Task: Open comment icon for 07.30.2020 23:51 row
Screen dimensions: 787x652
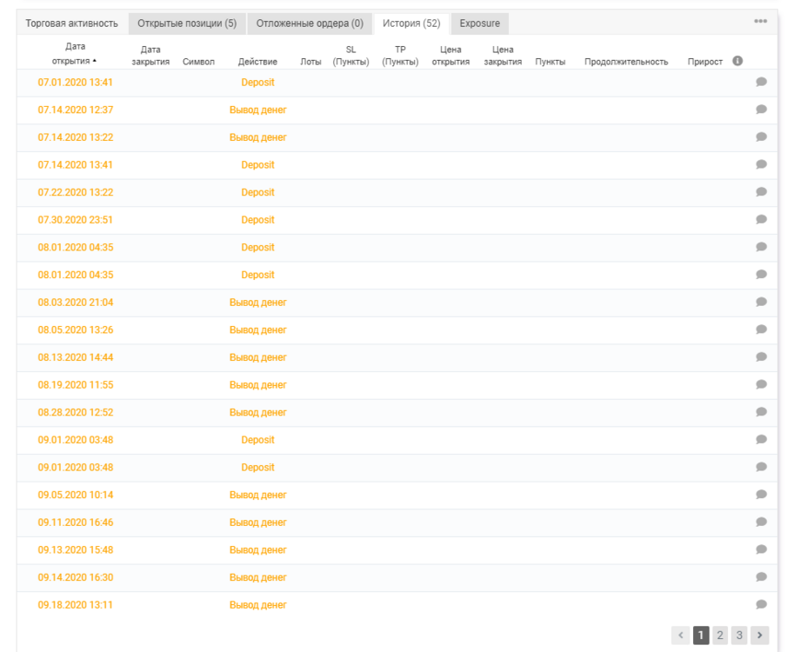Action: pos(761,219)
